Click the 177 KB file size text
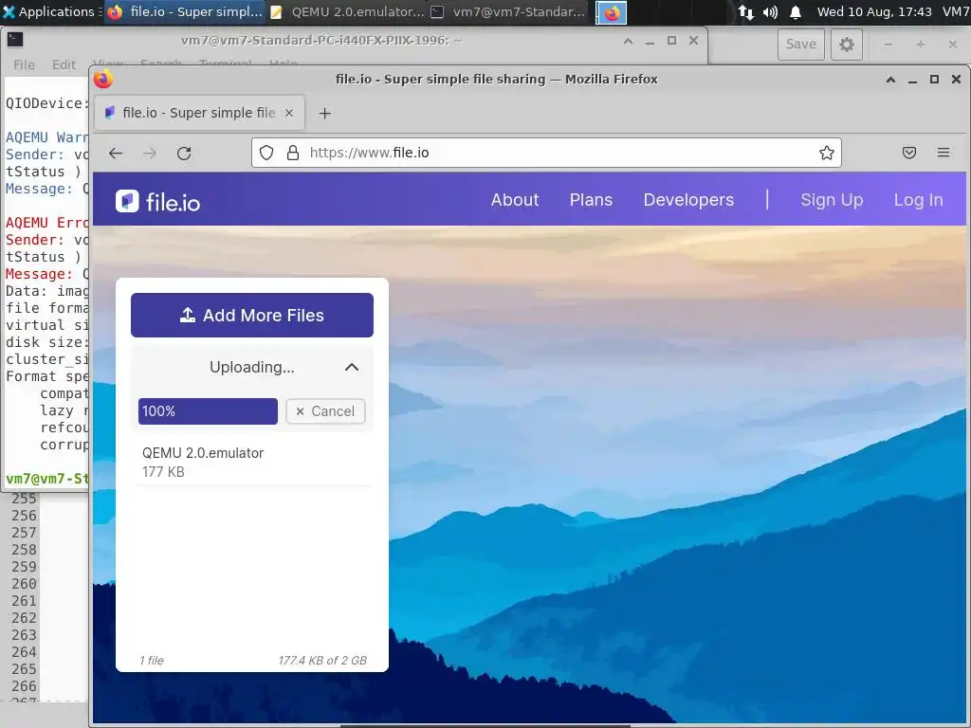The image size is (971, 728). click(163, 472)
